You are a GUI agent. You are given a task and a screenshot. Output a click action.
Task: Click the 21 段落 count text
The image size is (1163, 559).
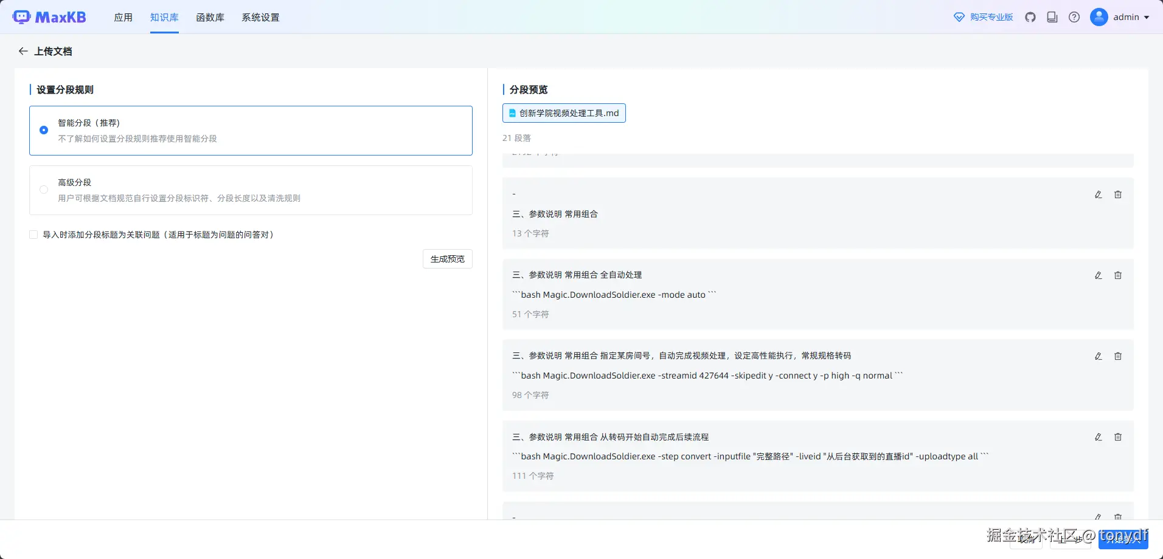coord(516,138)
